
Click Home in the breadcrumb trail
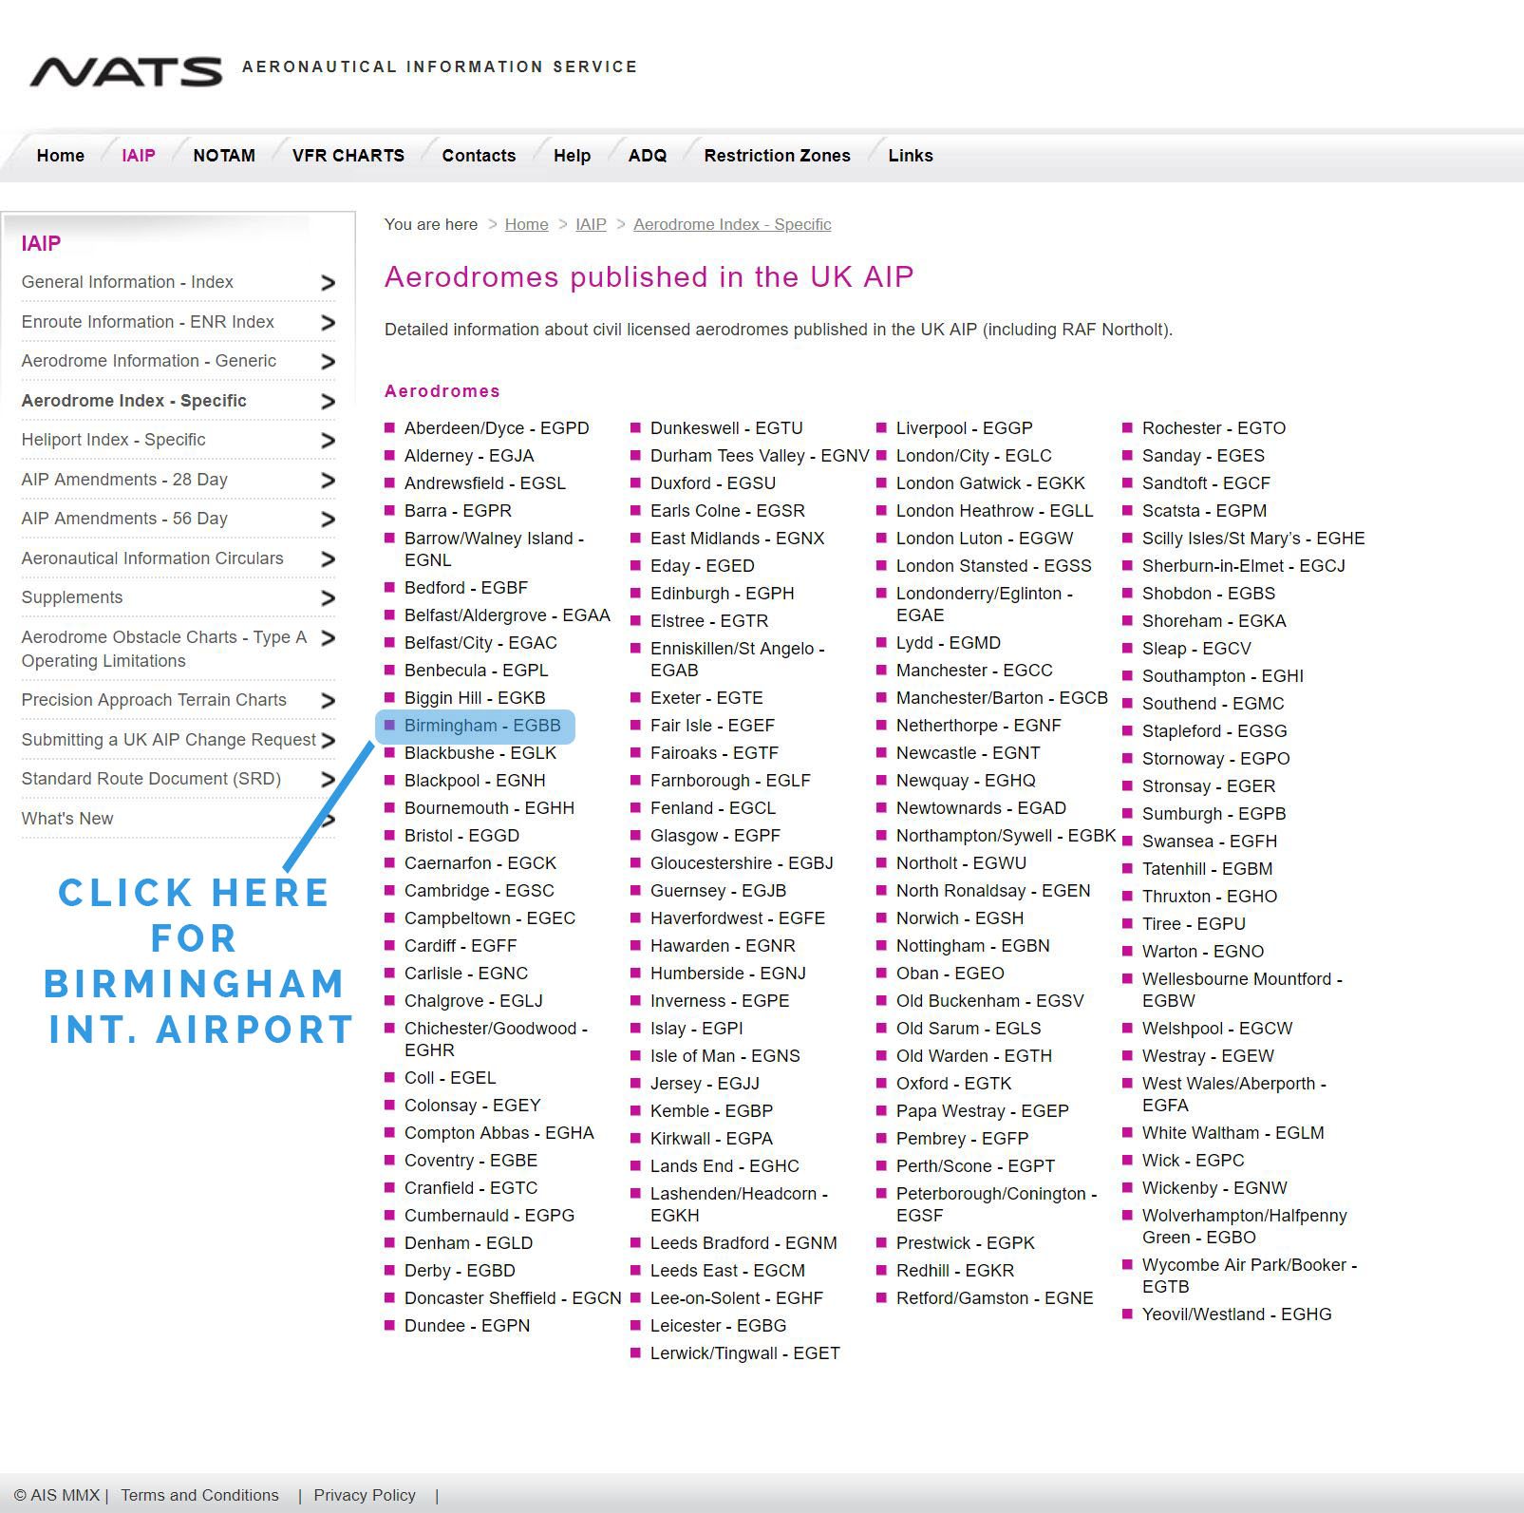526,224
